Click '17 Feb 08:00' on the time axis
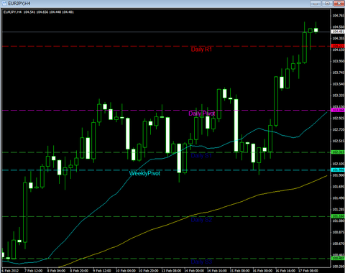The height and width of the screenshot is (273, 345). click(308, 271)
